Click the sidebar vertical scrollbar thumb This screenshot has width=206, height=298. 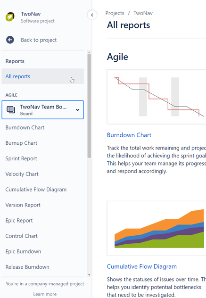89,106
